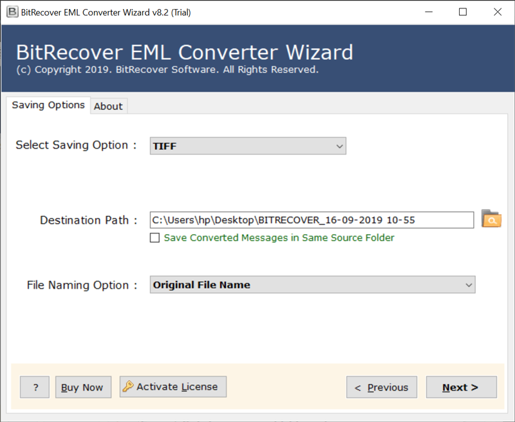The width and height of the screenshot is (515, 422).
Task: Maximize the EML Converter Wizard window
Action: (463, 12)
